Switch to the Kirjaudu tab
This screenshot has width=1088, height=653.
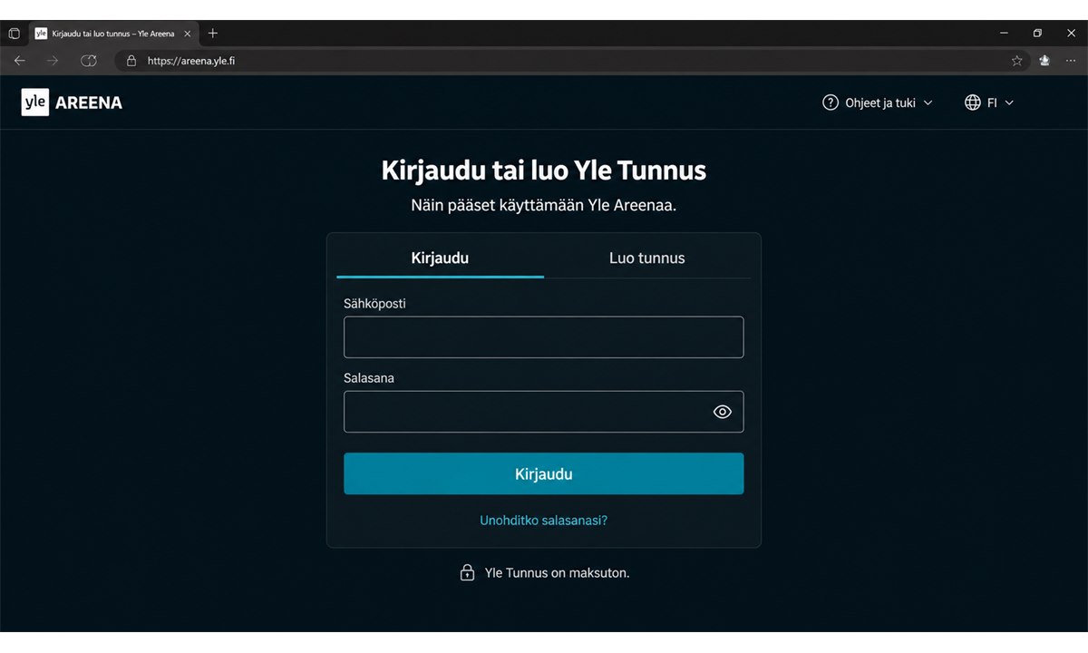[440, 258]
